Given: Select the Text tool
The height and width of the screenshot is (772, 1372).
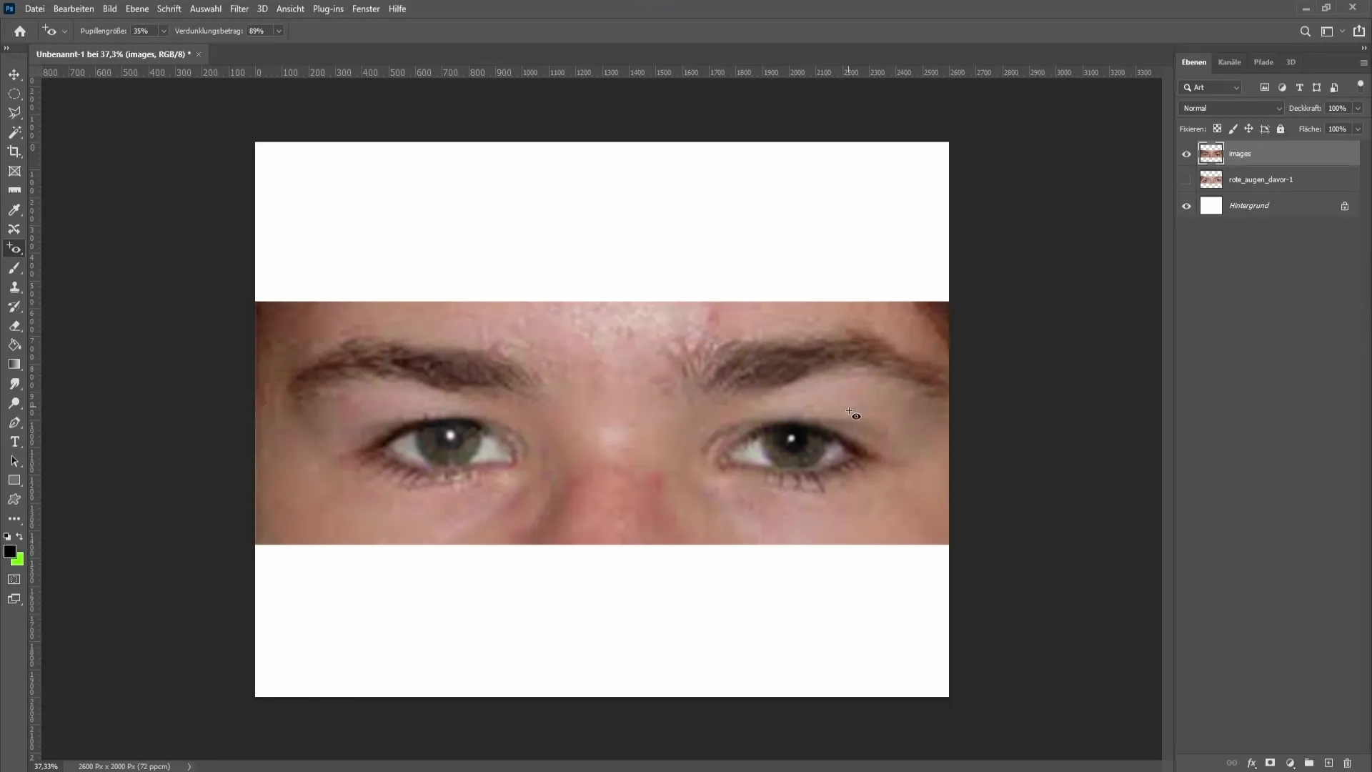Looking at the screenshot, I should pyautogui.click(x=14, y=440).
